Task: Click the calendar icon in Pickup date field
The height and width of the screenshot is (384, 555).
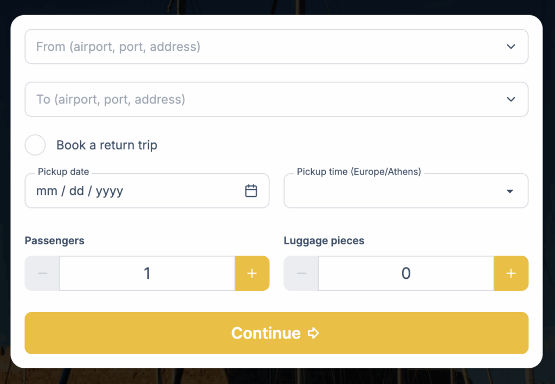Action: click(x=250, y=191)
